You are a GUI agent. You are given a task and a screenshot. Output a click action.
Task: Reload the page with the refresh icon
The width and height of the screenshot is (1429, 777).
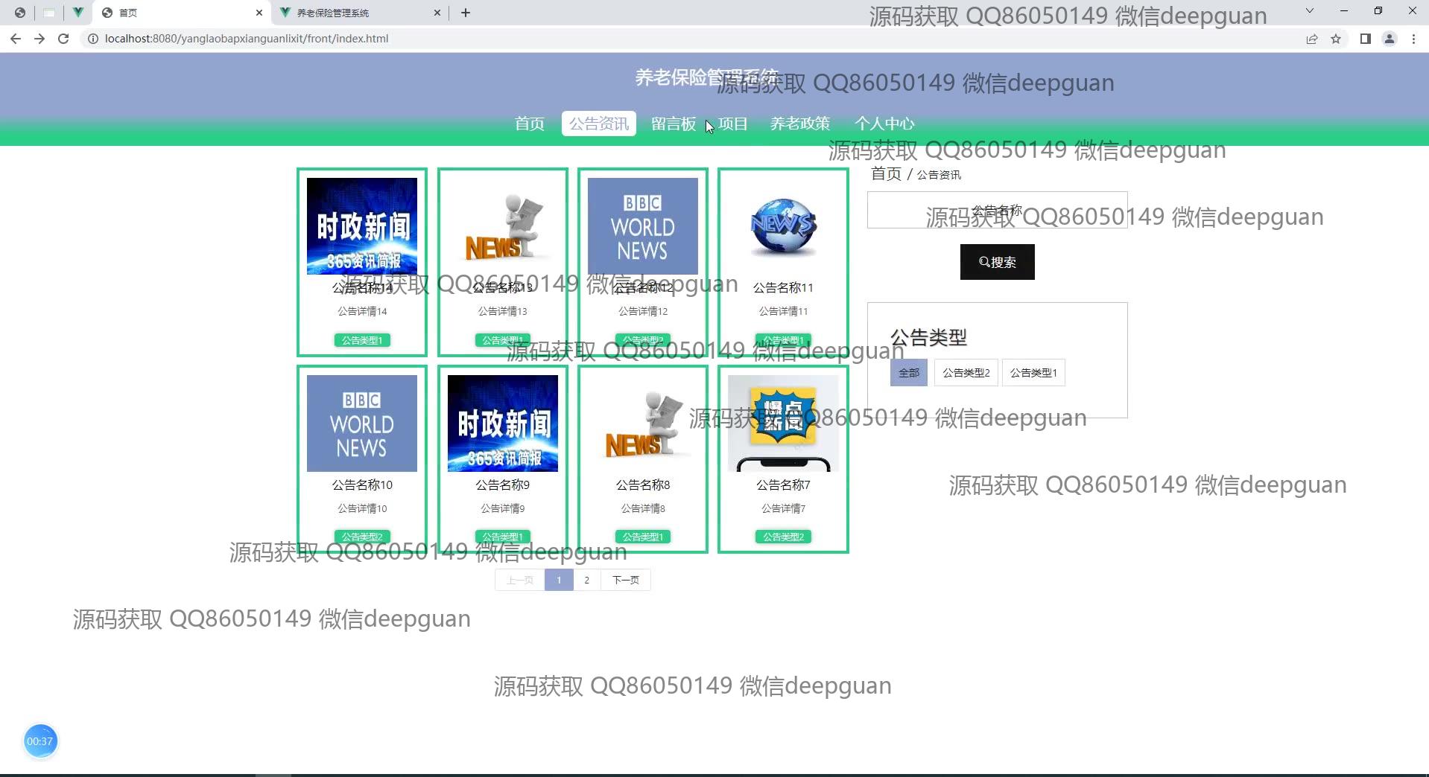pos(63,39)
